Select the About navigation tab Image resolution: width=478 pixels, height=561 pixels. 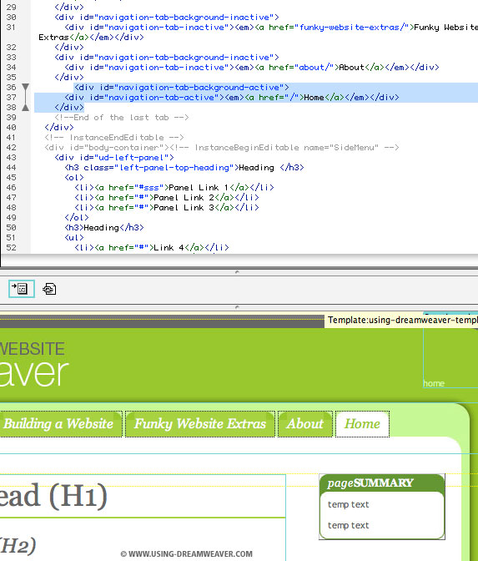(x=305, y=424)
